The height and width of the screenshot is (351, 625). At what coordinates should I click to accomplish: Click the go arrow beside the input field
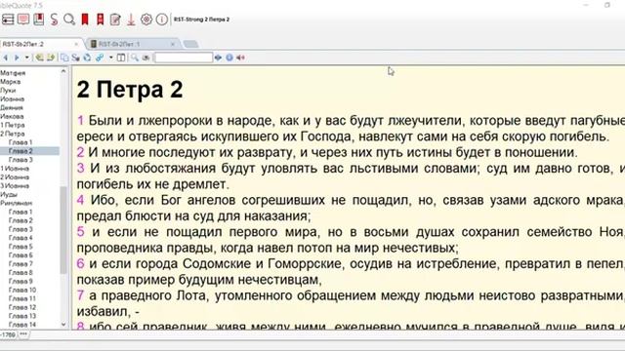[x=218, y=58]
